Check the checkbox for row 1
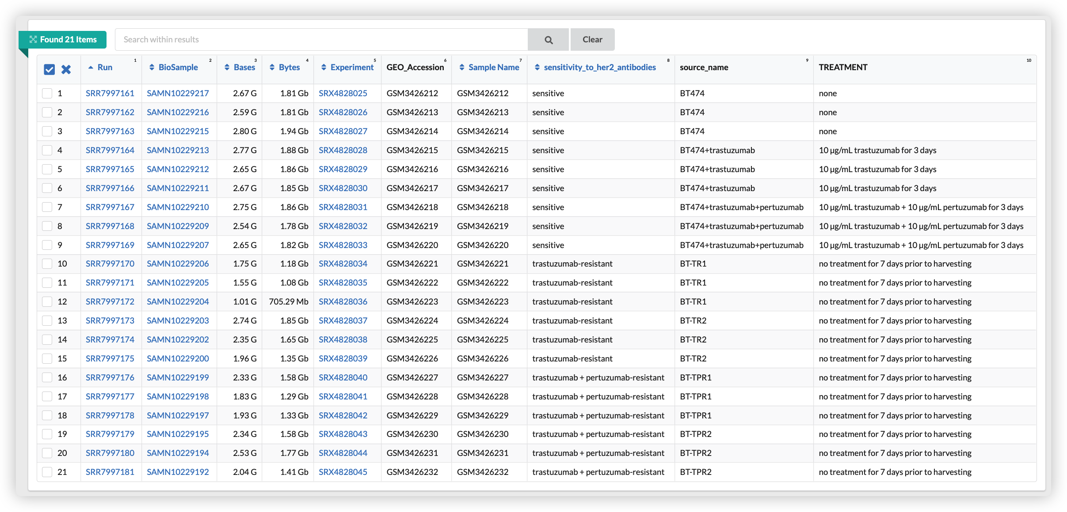This screenshot has width=1067, height=512. (47, 93)
